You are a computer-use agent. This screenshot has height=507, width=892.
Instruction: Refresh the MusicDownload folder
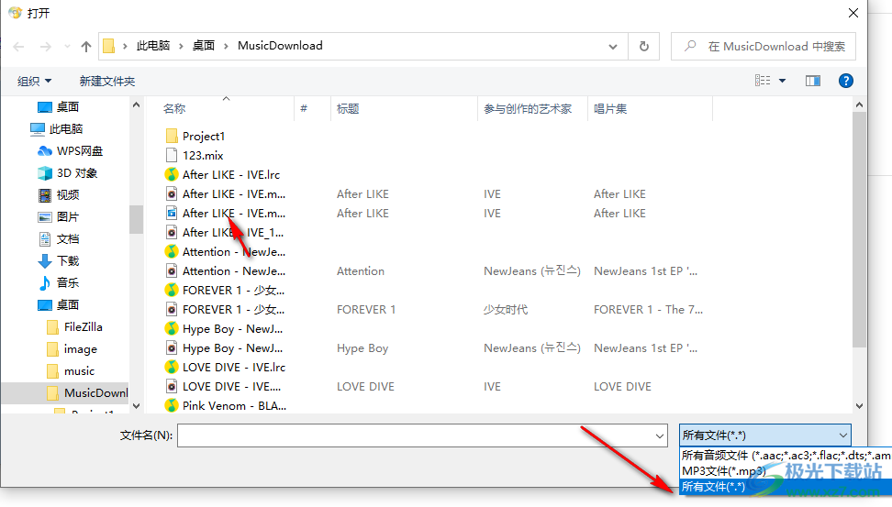click(644, 46)
